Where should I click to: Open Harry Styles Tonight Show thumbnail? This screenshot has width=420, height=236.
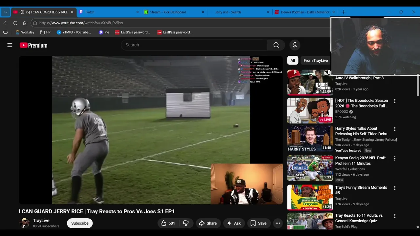tap(310, 139)
